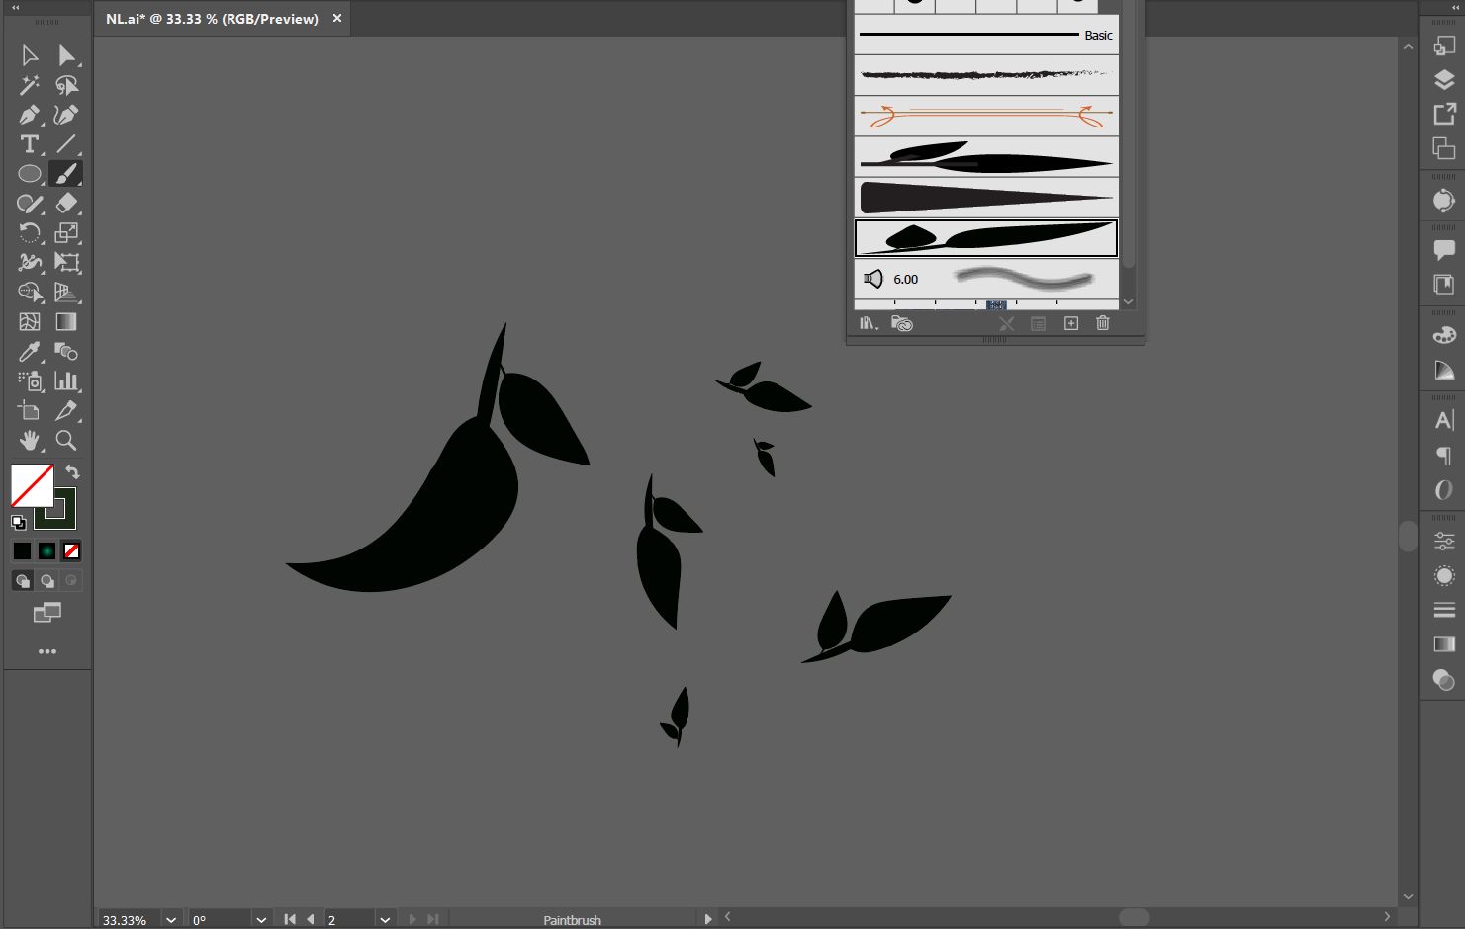Open the rotation angle dropdown
The width and height of the screenshot is (1465, 929).
click(260, 919)
